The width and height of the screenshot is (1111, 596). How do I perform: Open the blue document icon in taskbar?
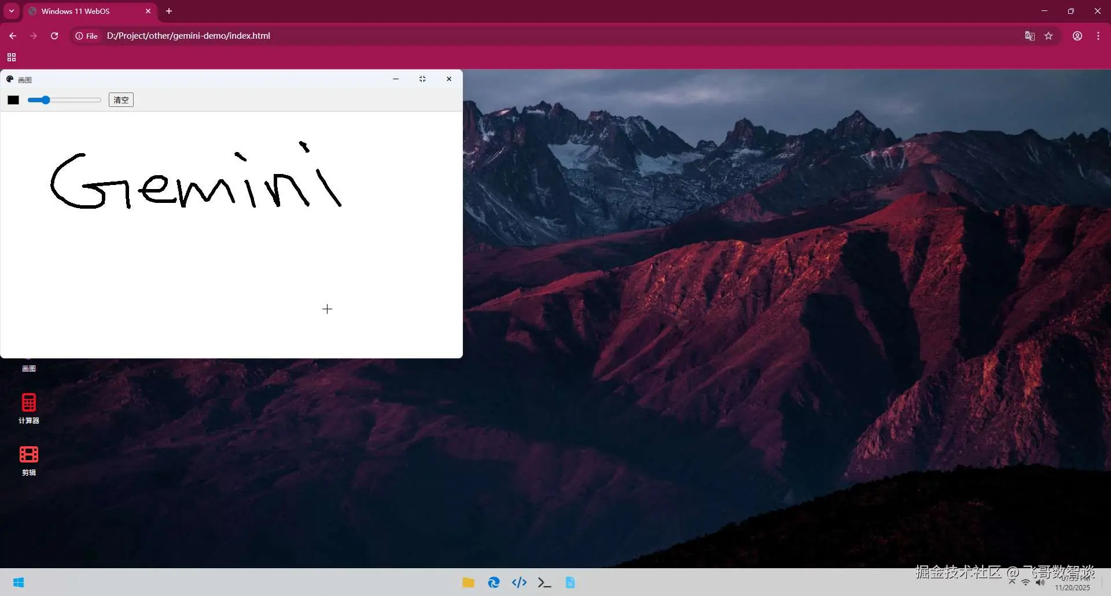click(570, 582)
